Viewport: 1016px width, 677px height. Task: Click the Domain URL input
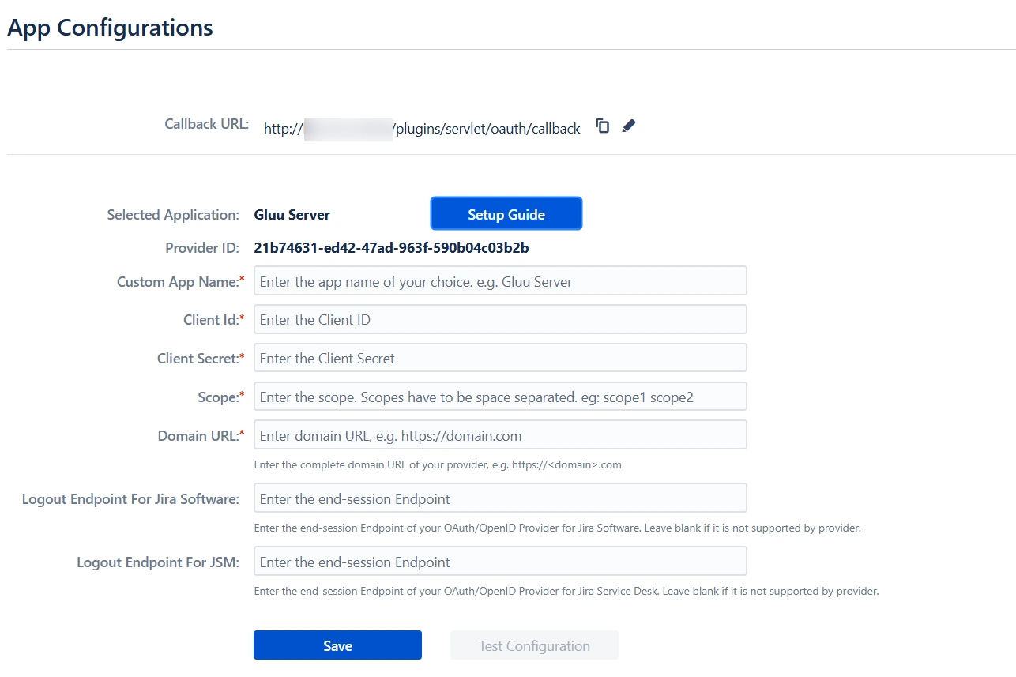pos(500,435)
